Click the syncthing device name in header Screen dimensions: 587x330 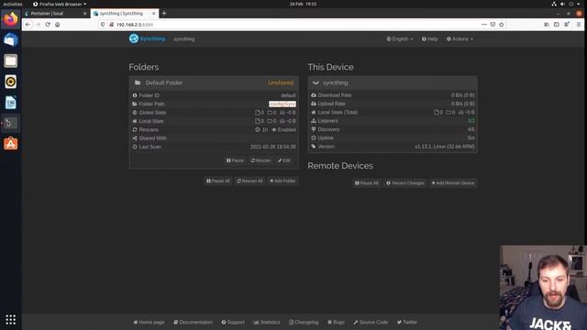click(183, 38)
